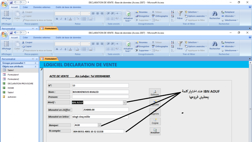252x142 pixels.
Task: Click Copier (copy) in the front window's ribbon
Action: (27, 46)
